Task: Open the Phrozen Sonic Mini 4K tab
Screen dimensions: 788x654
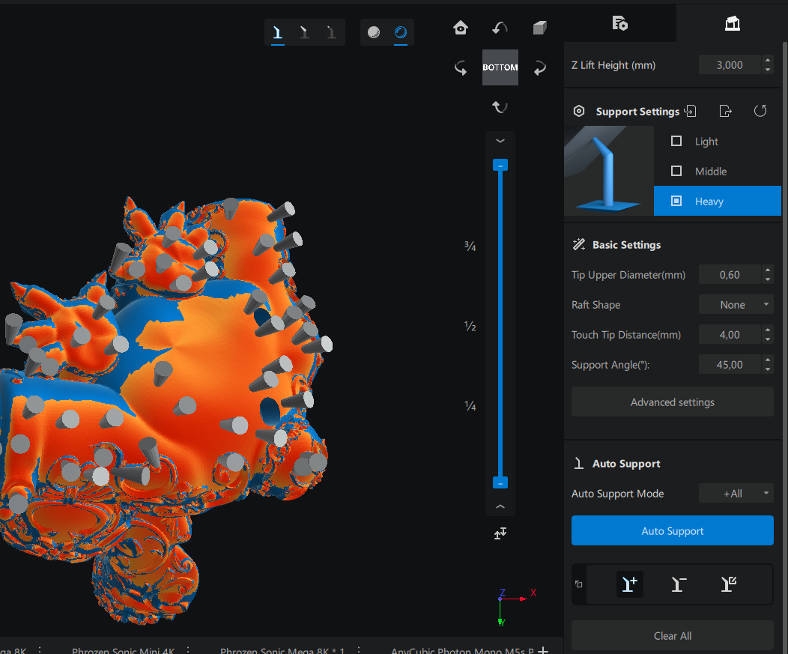Action: [x=123, y=650]
